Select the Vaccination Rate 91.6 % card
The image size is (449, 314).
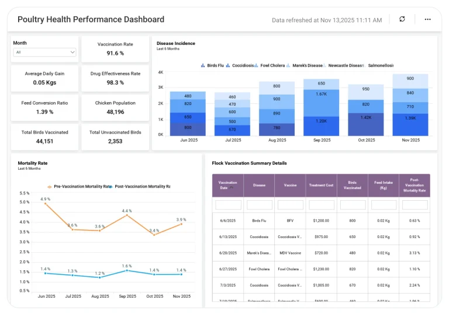115,49
